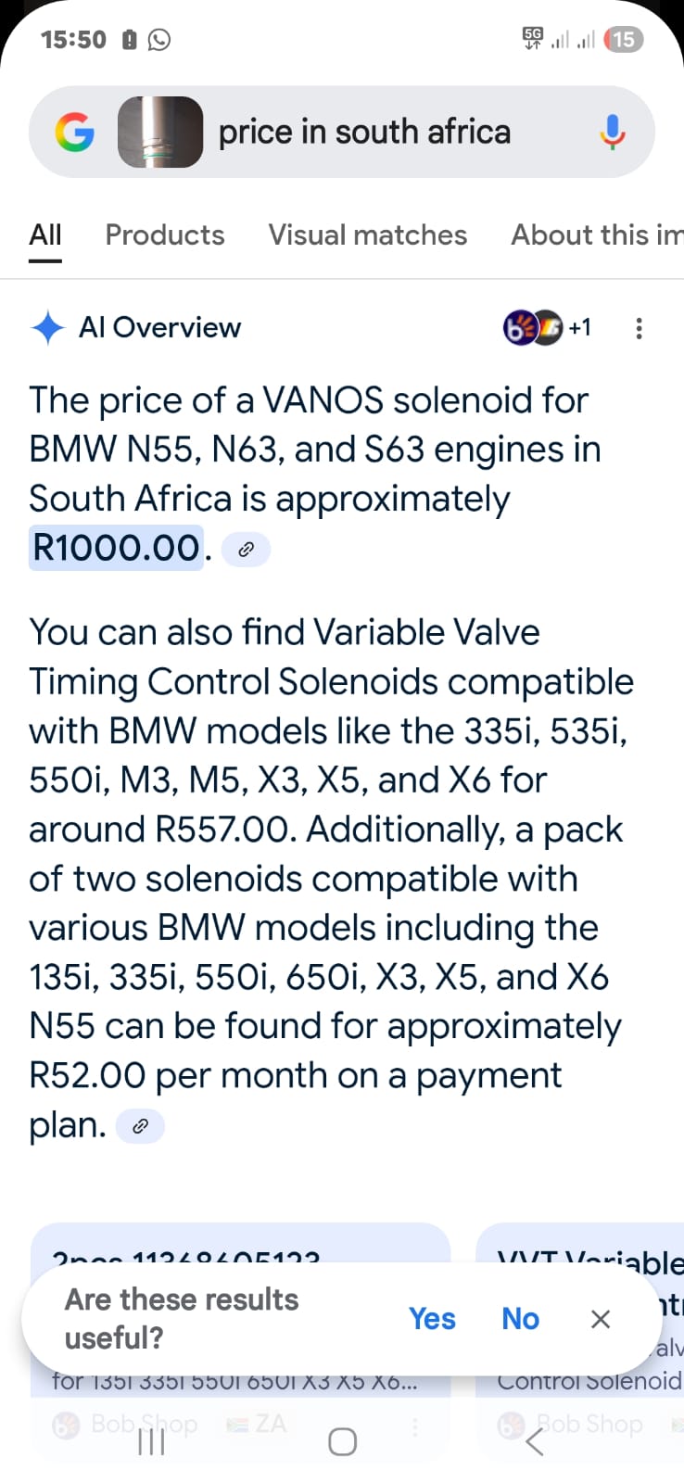Answer No to results useful prompt
The image size is (684, 1483).
coord(520,1318)
